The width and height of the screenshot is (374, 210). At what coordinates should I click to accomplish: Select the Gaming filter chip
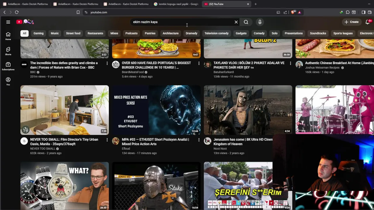[39, 33]
